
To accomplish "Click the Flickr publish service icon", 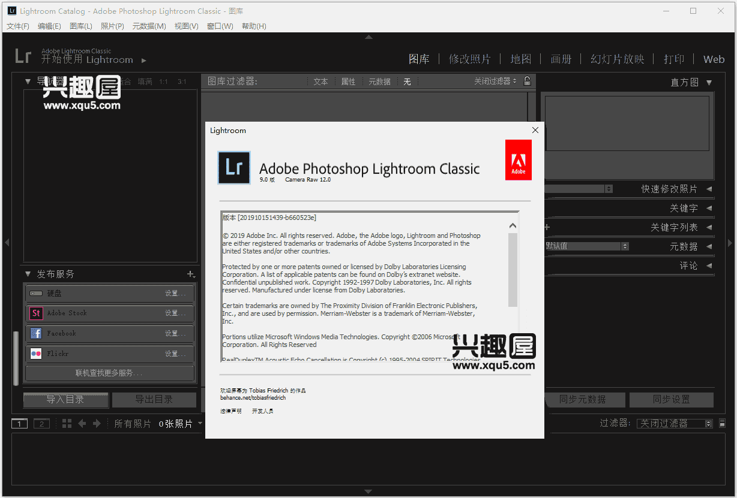I will point(36,354).
